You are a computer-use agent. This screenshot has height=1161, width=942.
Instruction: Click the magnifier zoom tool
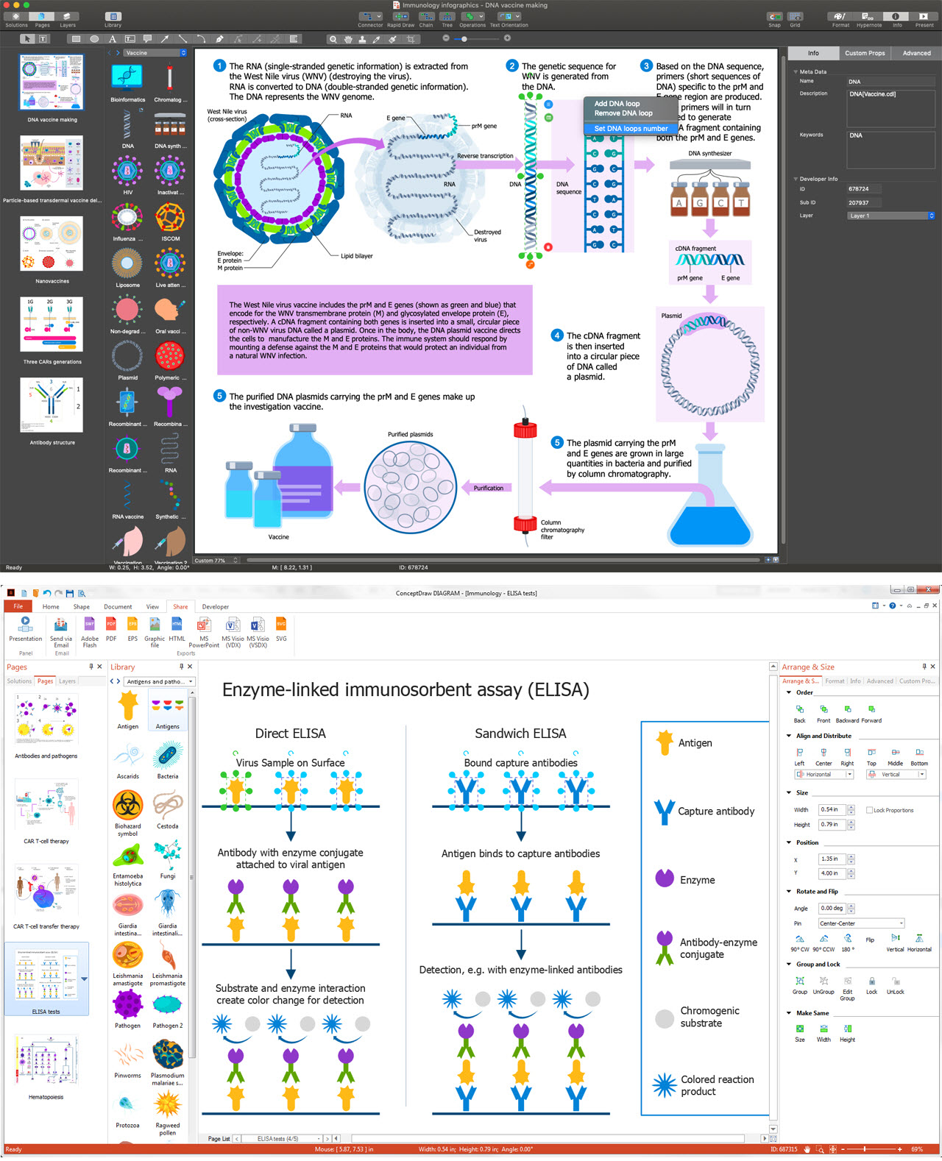(333, 39)
